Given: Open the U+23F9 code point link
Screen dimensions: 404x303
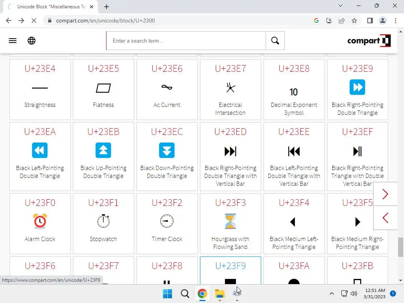Looking at the screenshot, I should (x=230, y=266).
